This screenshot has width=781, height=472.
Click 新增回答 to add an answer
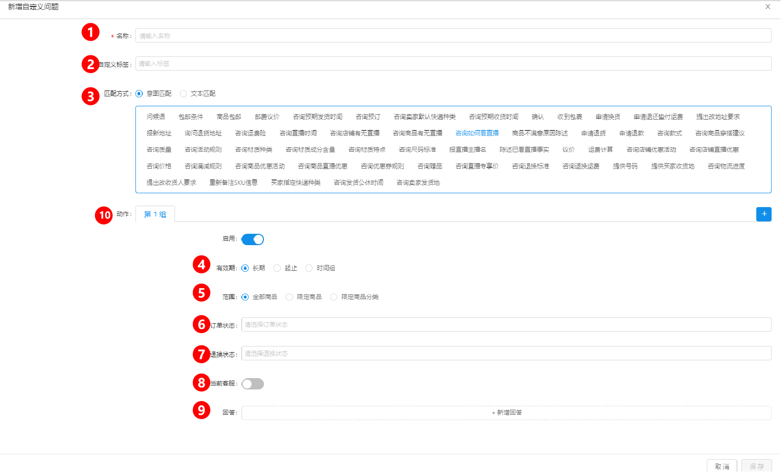(x=506, y=413)
